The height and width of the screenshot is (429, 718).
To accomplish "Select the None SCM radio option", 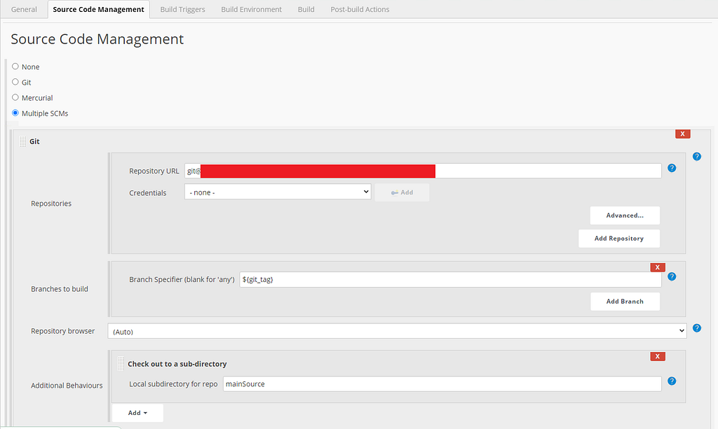I will (x=15, y=66).
